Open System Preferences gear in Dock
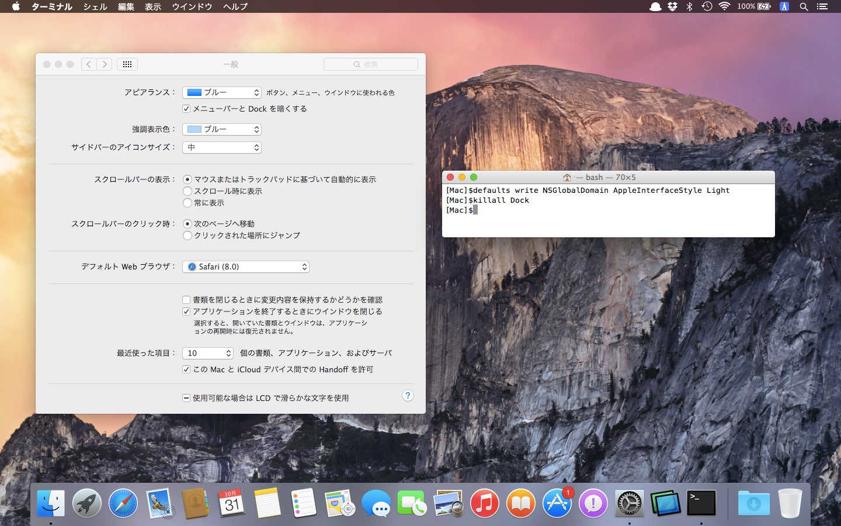The width and height of the screenshot is (841, 526). pyautogui.click(x=630, y=503)
